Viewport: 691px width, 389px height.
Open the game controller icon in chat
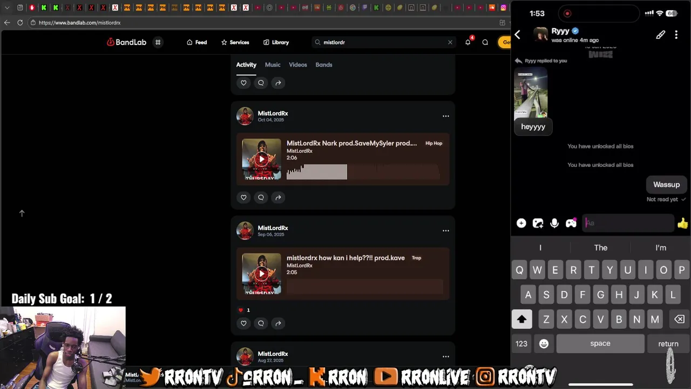pos(571,223)
